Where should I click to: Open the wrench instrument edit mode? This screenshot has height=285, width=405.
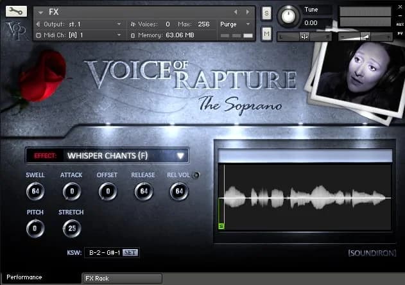(16, 12)
